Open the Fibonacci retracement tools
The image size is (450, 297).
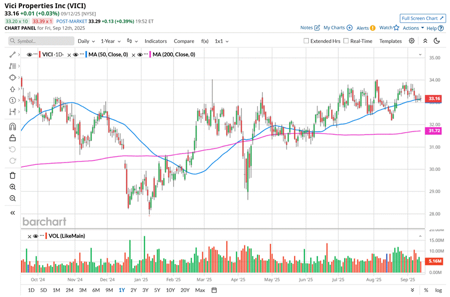click(12, 66)
